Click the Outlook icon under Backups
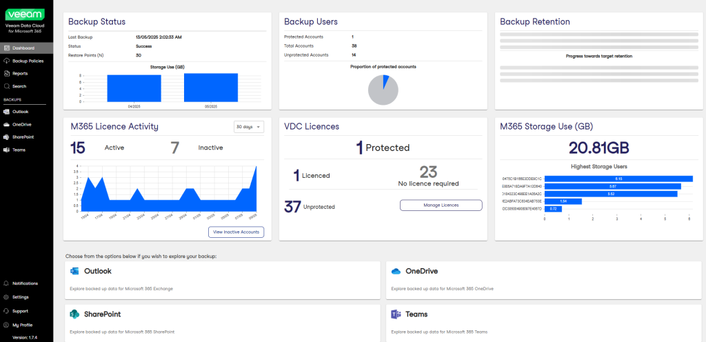Image resolution: width=706 pixels, height=342 pixels. pyautogui.click(x=6, y=112)
